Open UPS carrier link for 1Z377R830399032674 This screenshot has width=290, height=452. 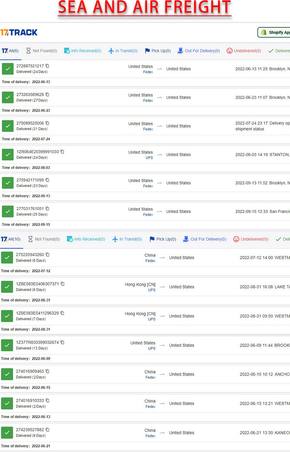pyautogui.click(x=152, y=348)
